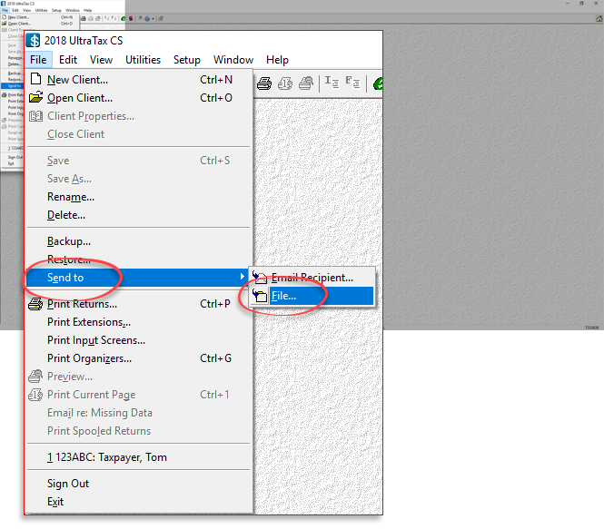Open the Setup menu in enlarged menu bar
The width and height of the screenshot is (604, 529).
pos(187,60)
